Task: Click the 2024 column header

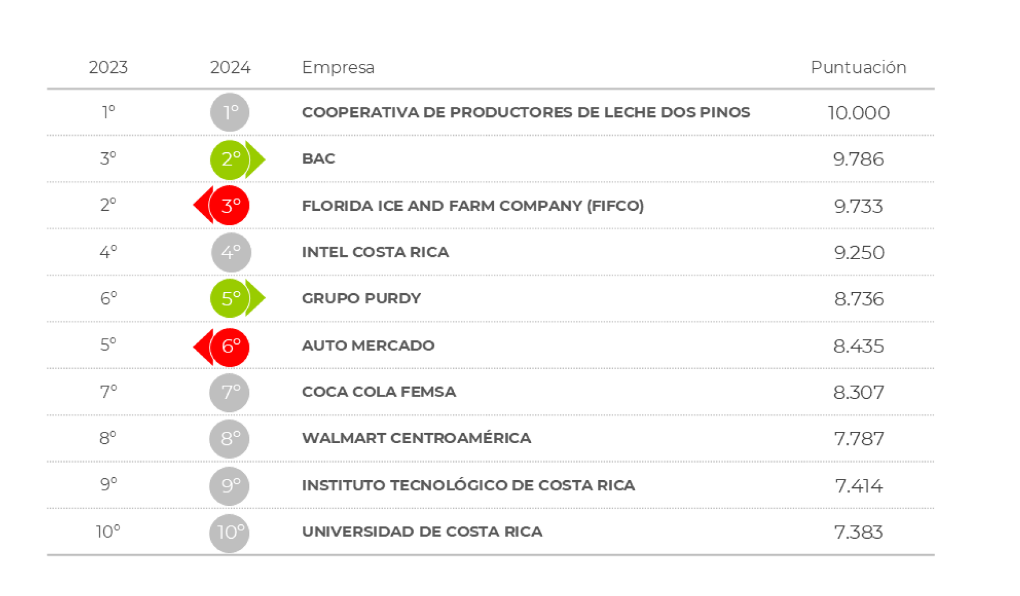Action: tap(230, 67)
